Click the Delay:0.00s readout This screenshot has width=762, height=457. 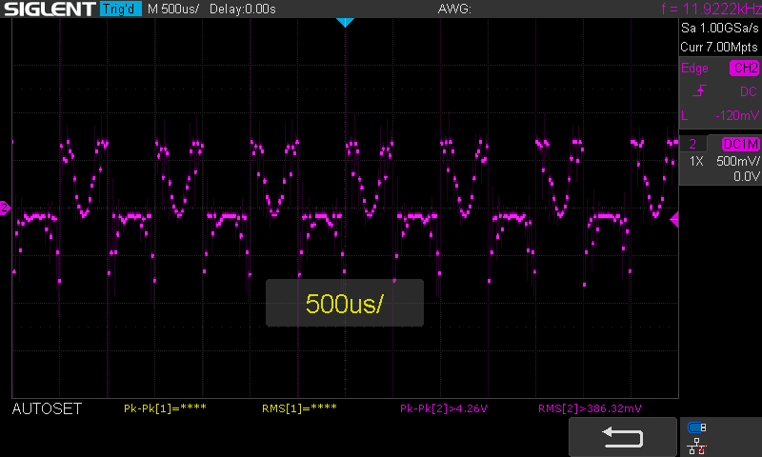(243, 9)
